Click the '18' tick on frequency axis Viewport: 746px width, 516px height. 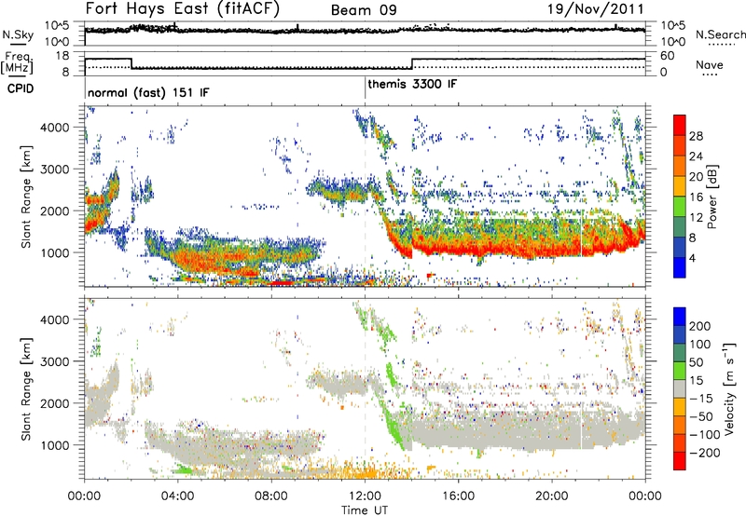click(62, 56)
